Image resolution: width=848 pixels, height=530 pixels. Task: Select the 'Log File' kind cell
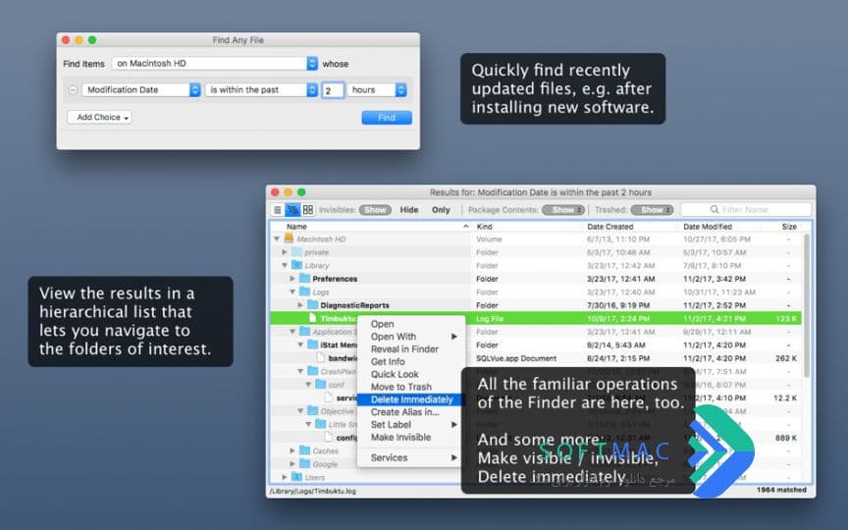coord(490,319)
